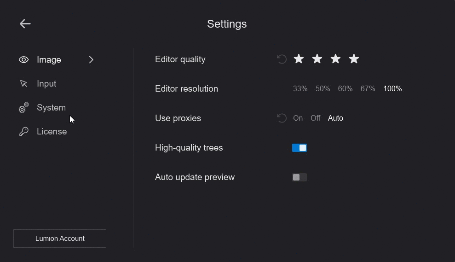Reset Use proxies with the undo icon
This screenshot has width=455, height=262.
pyautogui.click(x=282, y=118)
